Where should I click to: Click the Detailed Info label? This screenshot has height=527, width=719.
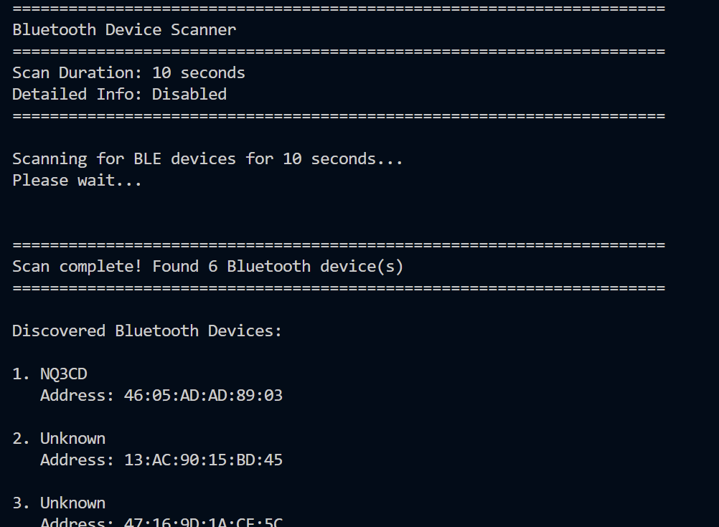77,95
